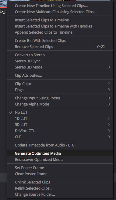Select Set Poster Frame
This screenshot has height=200, width=116.
coord(60,168)
